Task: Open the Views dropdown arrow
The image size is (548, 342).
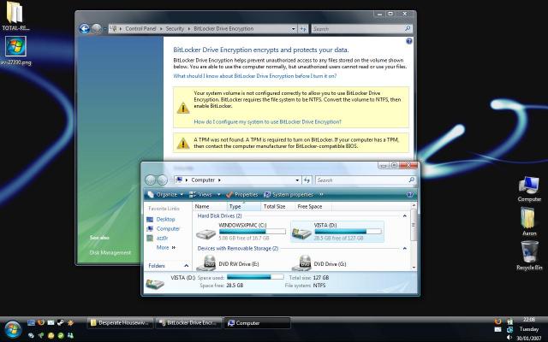Action: click(219, 194)
